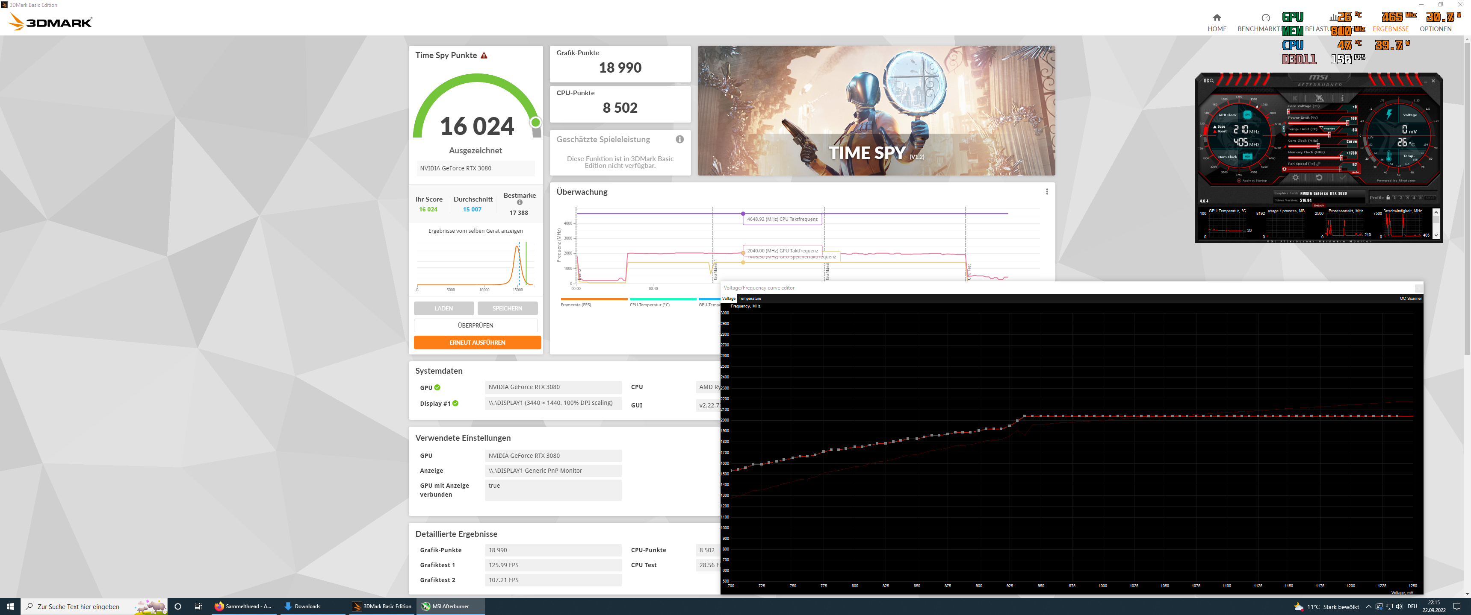
Task: Toggle the Fan Speed Auto button
Action: pos(1356,172)
